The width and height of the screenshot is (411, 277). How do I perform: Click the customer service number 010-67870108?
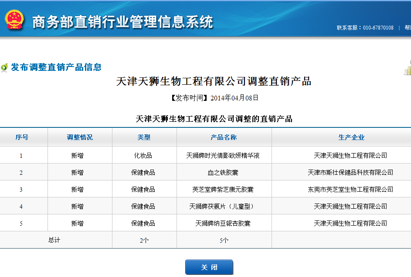pyautogui.click(x=378, y=28)
